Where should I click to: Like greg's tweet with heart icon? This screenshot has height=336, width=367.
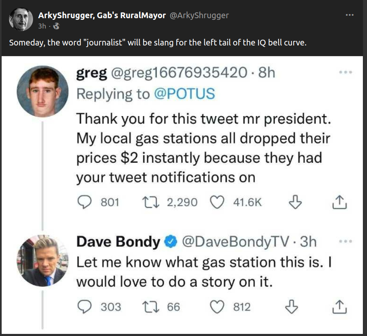(216, 202)
